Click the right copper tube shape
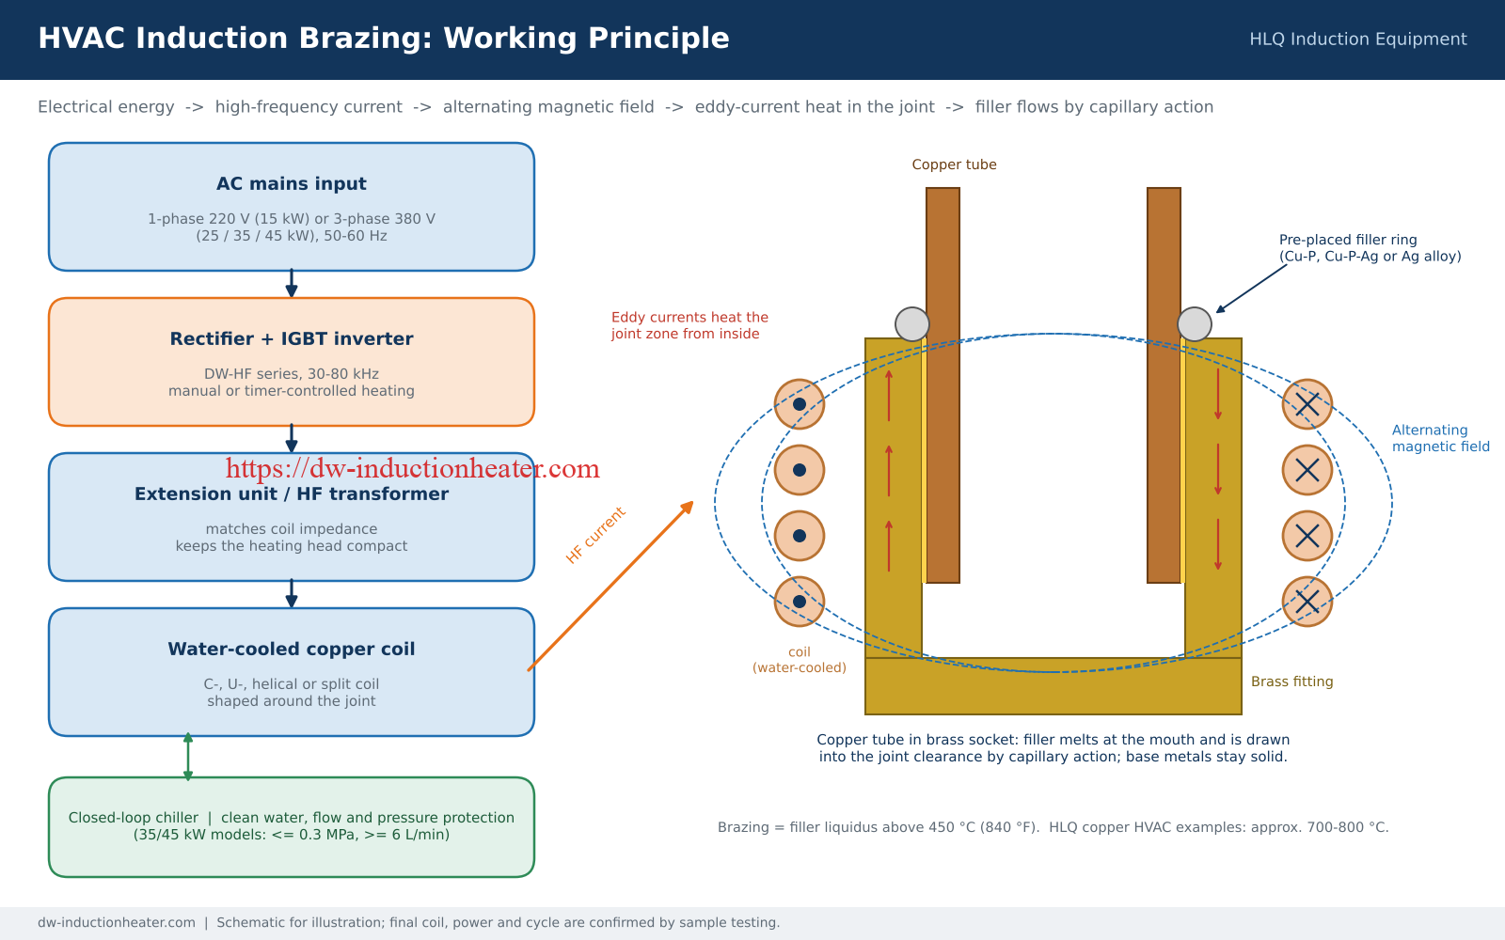 point(1164,385)
